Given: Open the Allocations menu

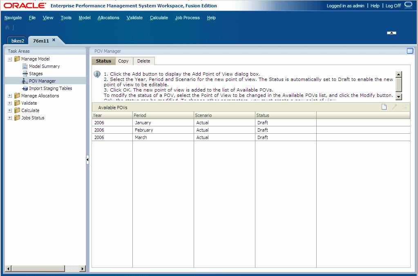Looking at the screenshot, I should pos(108,18).
